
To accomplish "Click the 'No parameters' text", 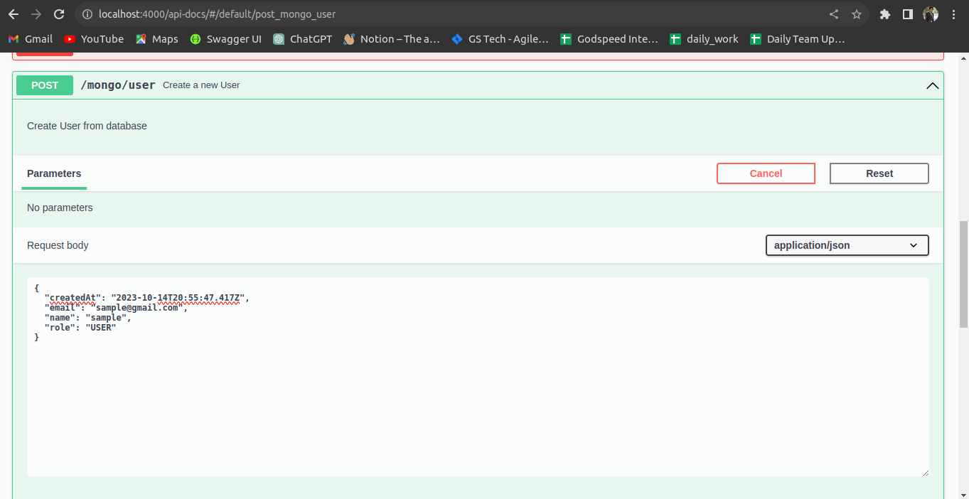I will tap(60, 208).
